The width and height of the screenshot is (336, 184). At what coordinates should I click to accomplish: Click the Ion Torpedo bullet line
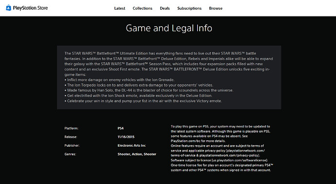tap(139, 85)
